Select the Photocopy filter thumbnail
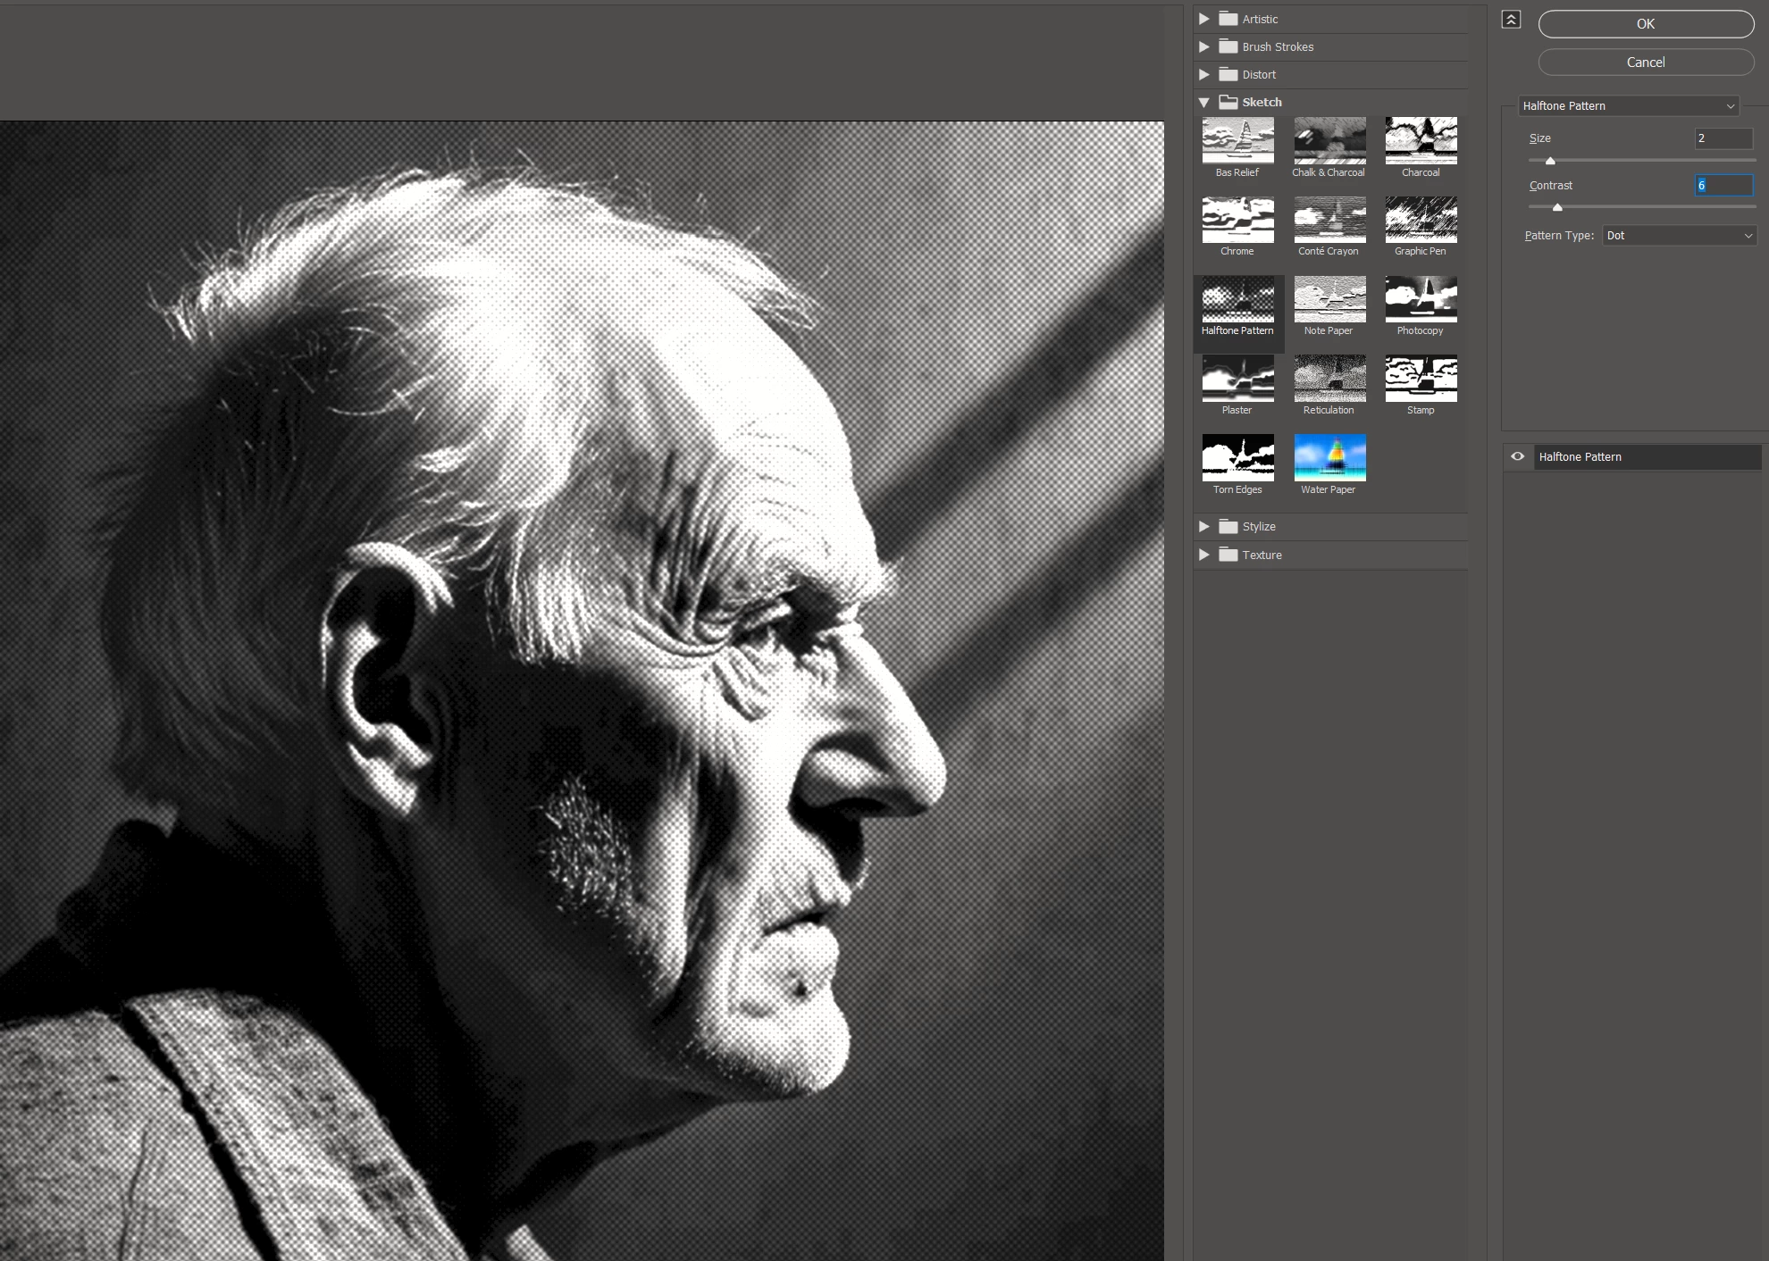The image size is (1769, 1261). [1421, 299]
